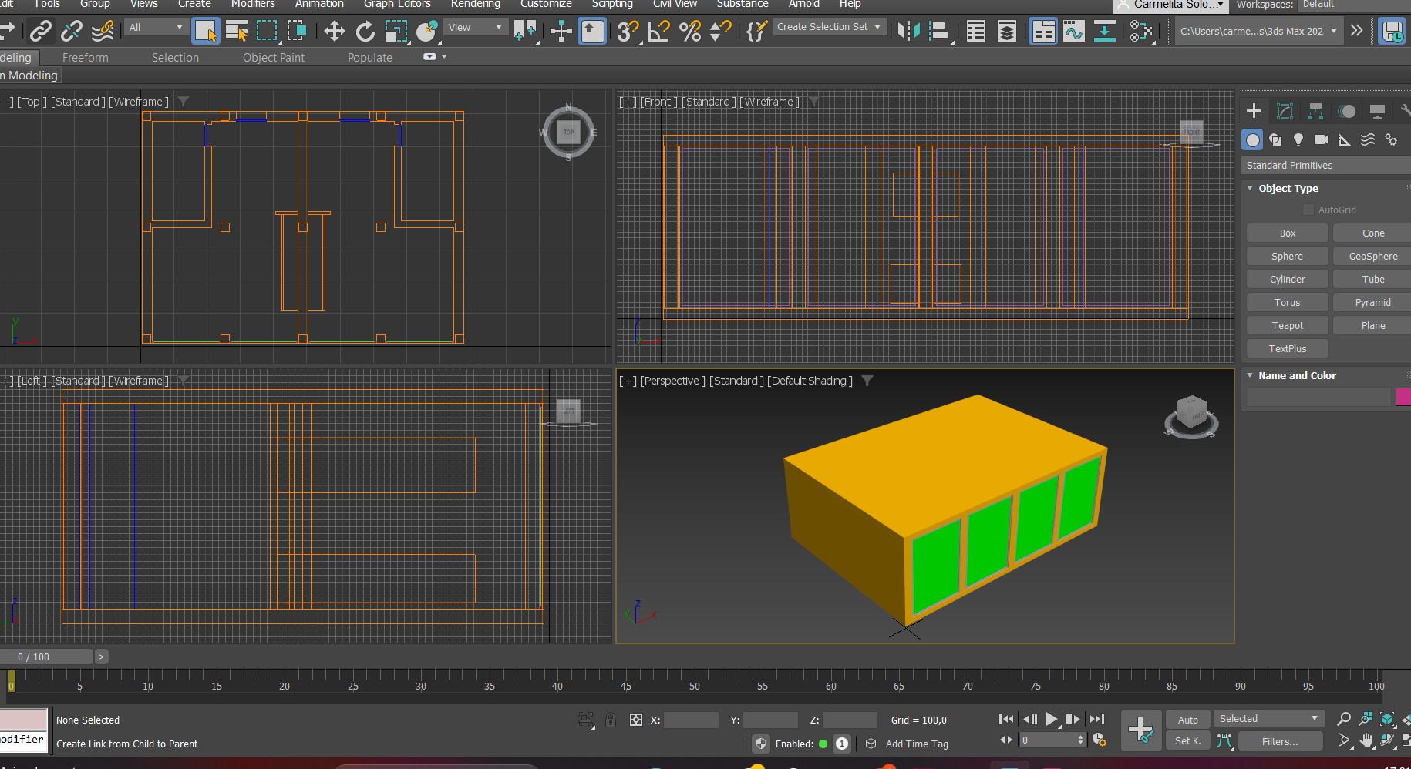The width and height of the screenshot is (1411, 769).
Task: Click the Unlink Selection icon
Action: 71,31
